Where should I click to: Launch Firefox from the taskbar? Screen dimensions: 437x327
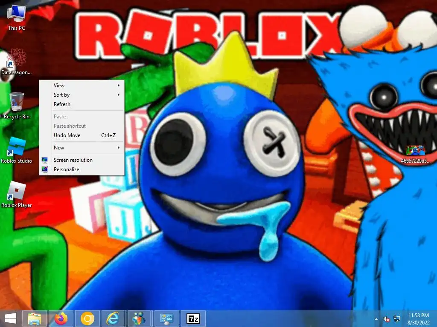(x=61, y=318)
